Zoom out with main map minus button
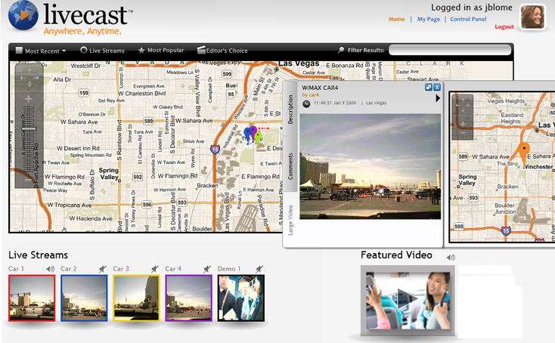 coord(29,180)
